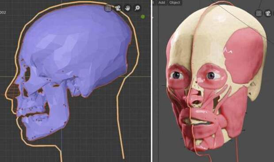Toggle perspective grid icon in right viewport
274x162 pixels.
click(259, 13)
